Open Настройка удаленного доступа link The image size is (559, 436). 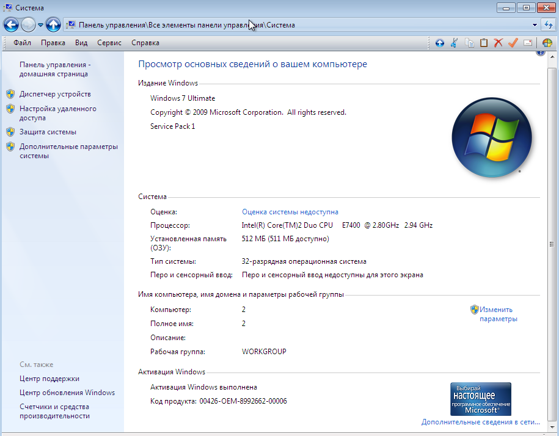(x=58, y=113)
